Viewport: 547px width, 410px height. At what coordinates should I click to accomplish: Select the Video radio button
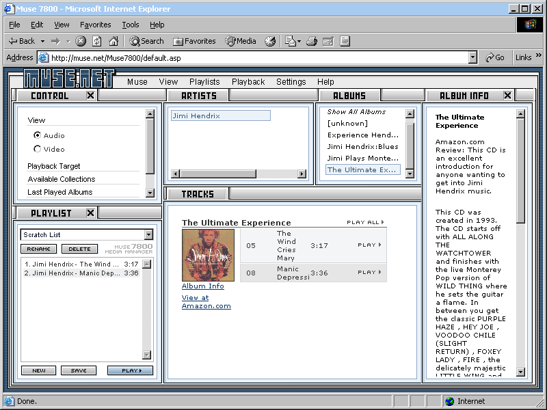coord(37,149)
